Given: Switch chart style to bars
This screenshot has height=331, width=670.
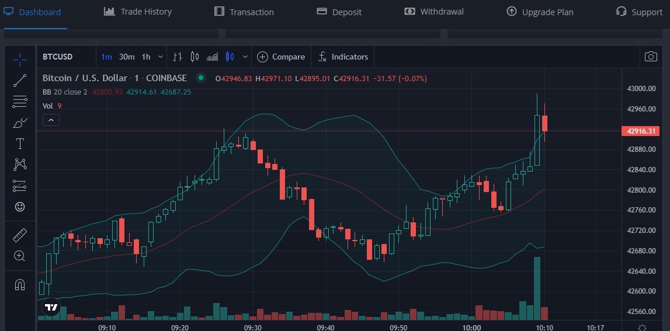Looking at the screenshot, I should pyautogui.click(x=178, y=57).
